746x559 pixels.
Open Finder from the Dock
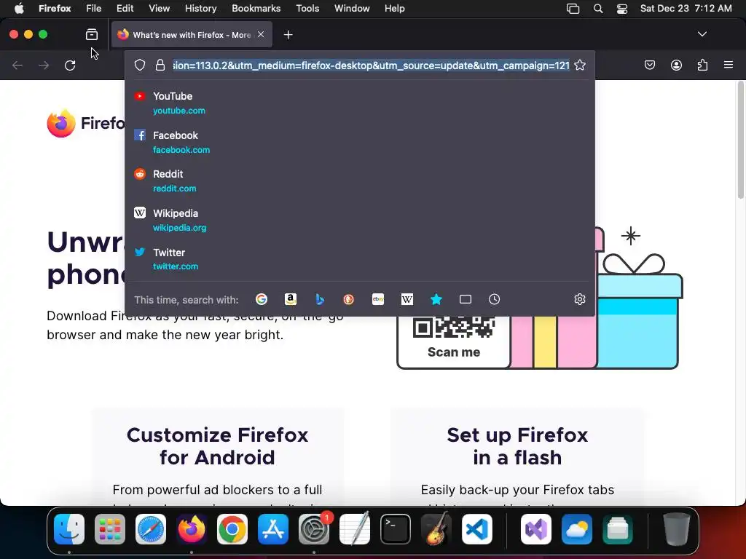pos(69,529)
